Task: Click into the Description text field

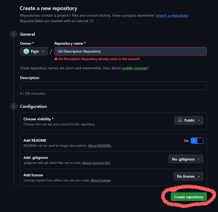Action: point(113,86)
